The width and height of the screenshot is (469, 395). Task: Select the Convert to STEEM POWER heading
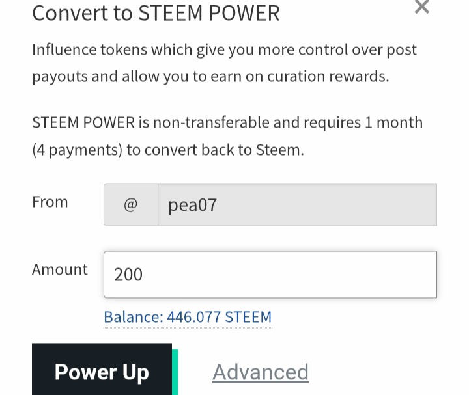[x=156, y=13]
